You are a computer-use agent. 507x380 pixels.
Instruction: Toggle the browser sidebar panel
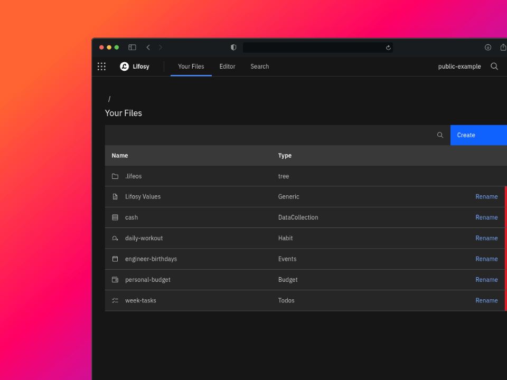(132, 47)
